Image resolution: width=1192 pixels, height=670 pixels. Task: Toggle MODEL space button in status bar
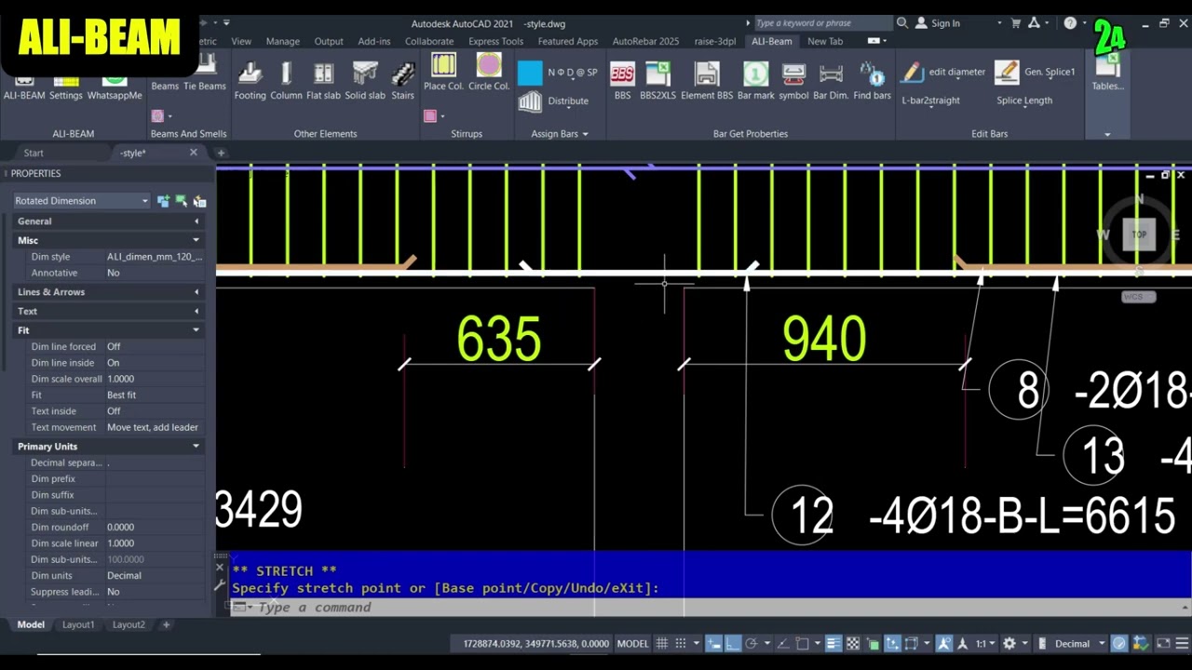pos(632,643)
